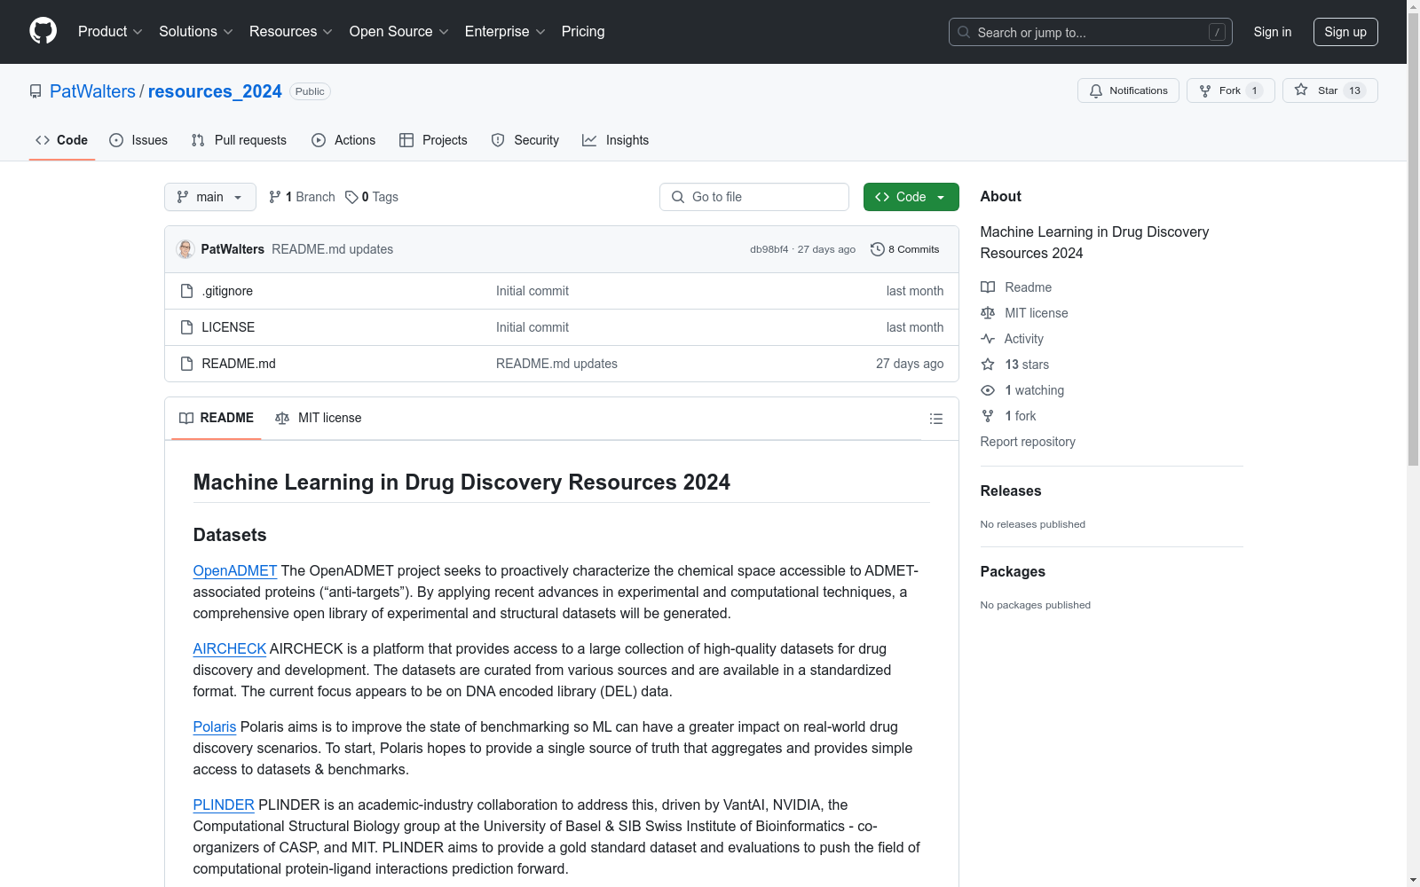
Task: Click the star icon beside 13 stars
Action: (988, 365)
